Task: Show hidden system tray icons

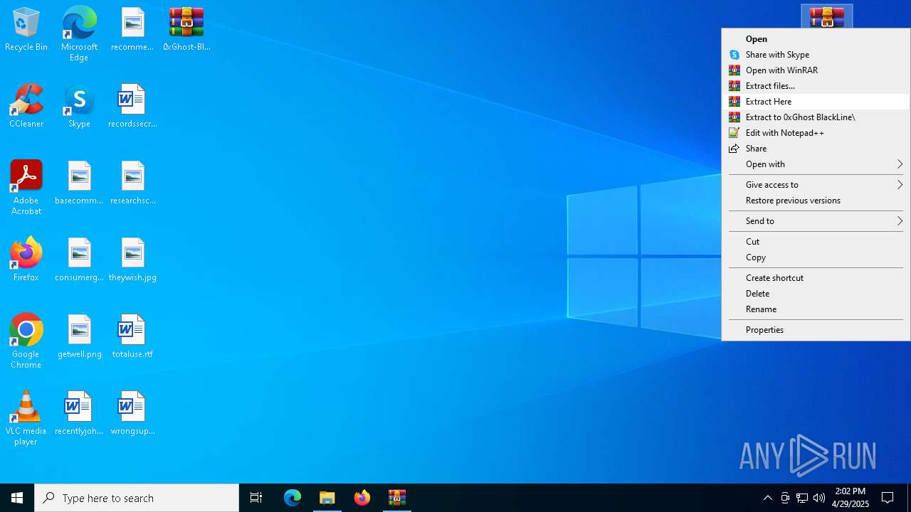Action: 767,498
